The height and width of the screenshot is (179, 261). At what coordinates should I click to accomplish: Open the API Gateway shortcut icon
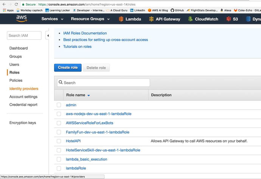[151, 19]
